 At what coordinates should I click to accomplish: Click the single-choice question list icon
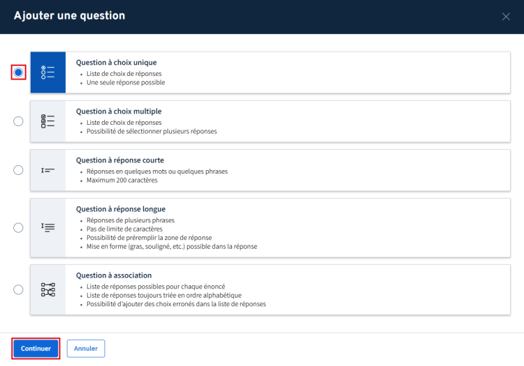click(x=48, y=73)
